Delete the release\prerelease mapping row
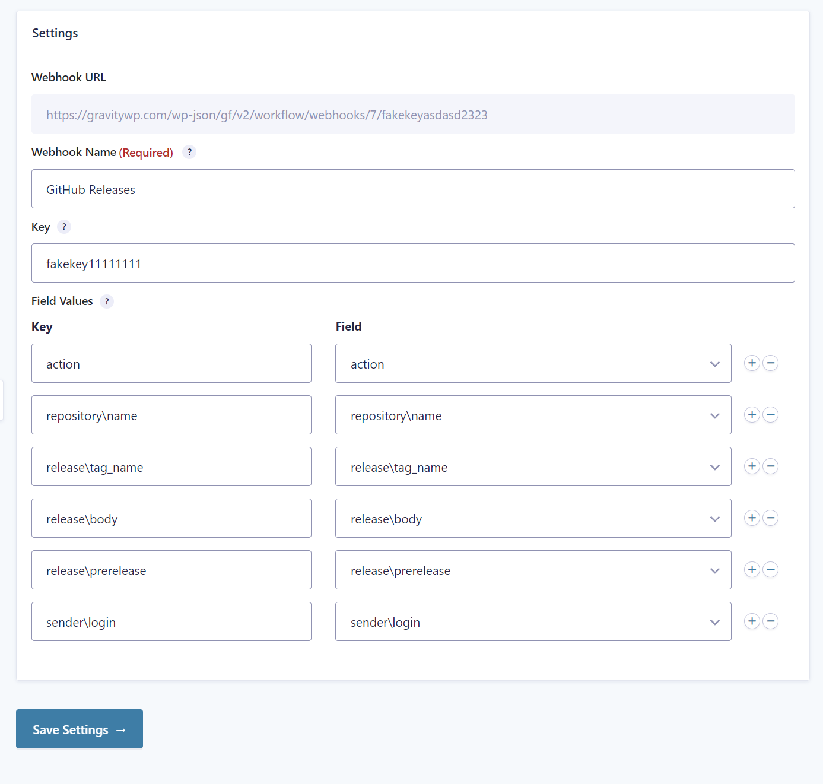 770,570
